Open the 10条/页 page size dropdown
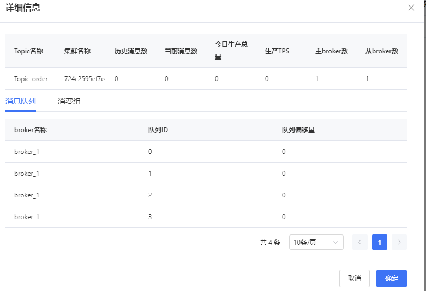The image size is (426, 291). (316, 242)
